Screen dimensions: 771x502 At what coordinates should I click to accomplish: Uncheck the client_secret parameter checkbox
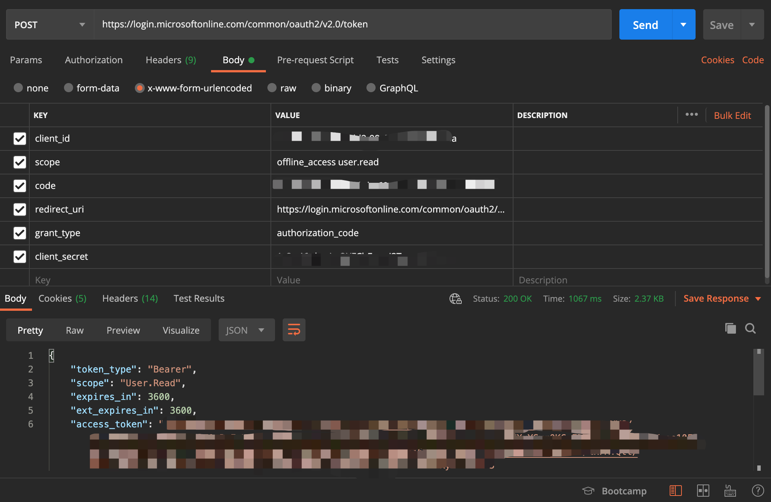pyautogui.click(x=20, y=256)
